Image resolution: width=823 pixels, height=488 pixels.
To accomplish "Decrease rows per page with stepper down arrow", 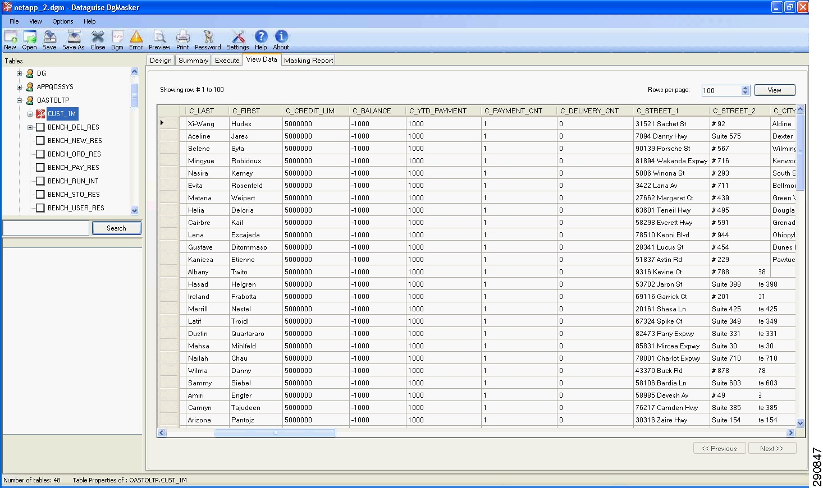I will [746, 93].
